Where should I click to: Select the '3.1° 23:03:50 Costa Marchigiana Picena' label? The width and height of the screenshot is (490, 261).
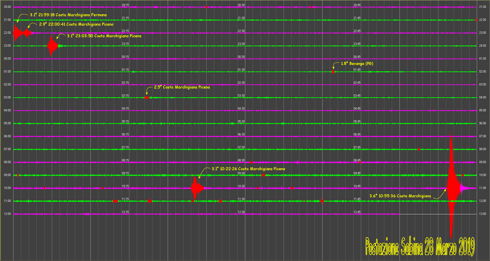(x=104, y=36)
